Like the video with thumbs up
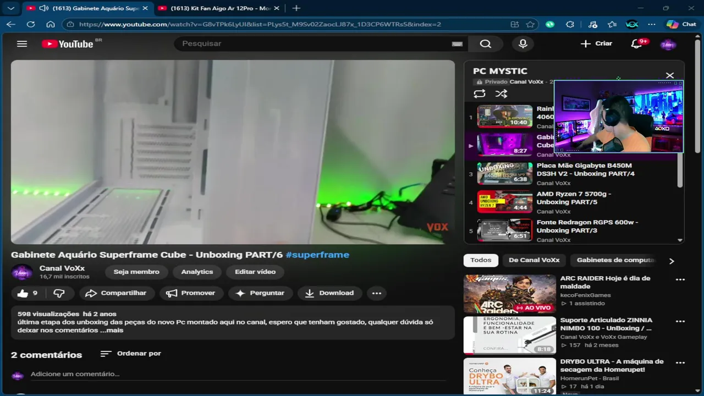Viewport: 704px width, 396px height. click(x=28, y=293)
